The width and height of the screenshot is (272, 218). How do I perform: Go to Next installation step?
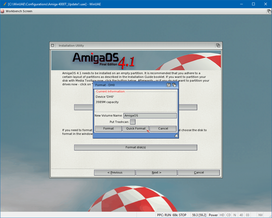click(x=156, y=172)
